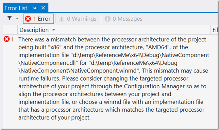
Task: Pin the Error List panel with pushpin icon
Action: pos(34,8)
